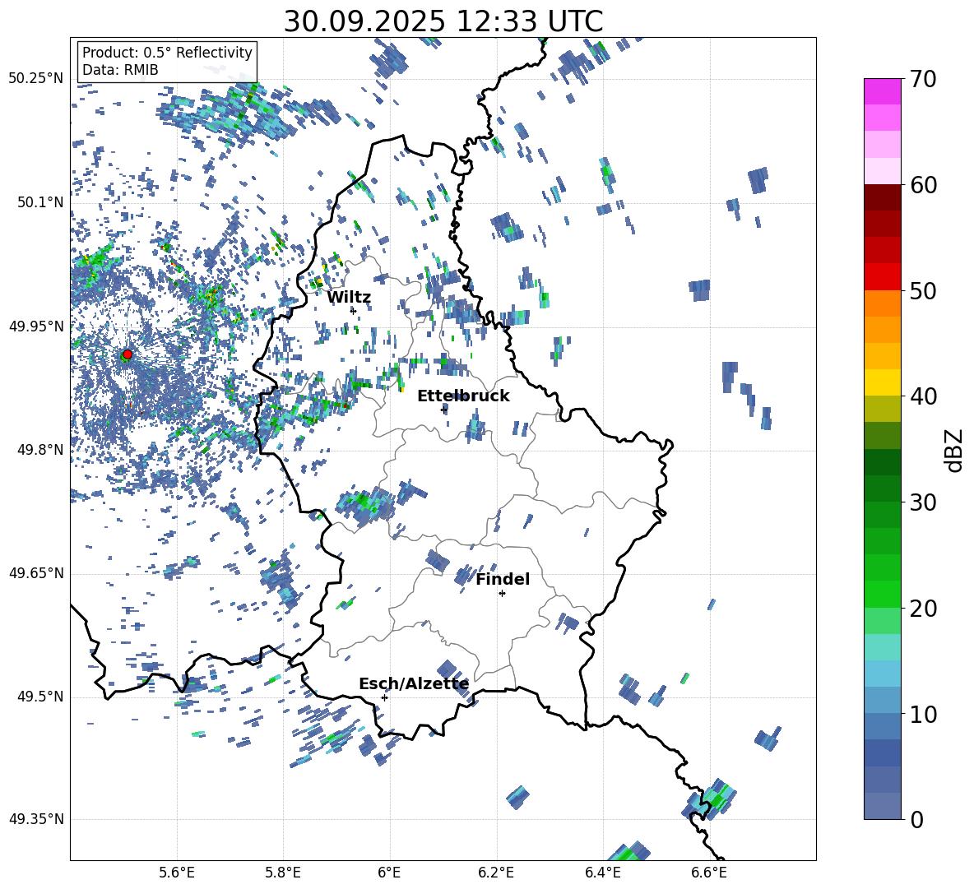The image size is (974, 889).
Task: Click the Wiltz city label
Action: (349, 298)
